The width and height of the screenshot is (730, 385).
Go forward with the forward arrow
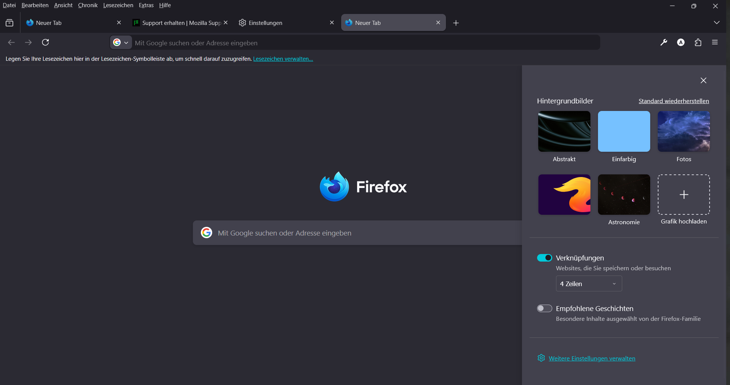[28, 42]
